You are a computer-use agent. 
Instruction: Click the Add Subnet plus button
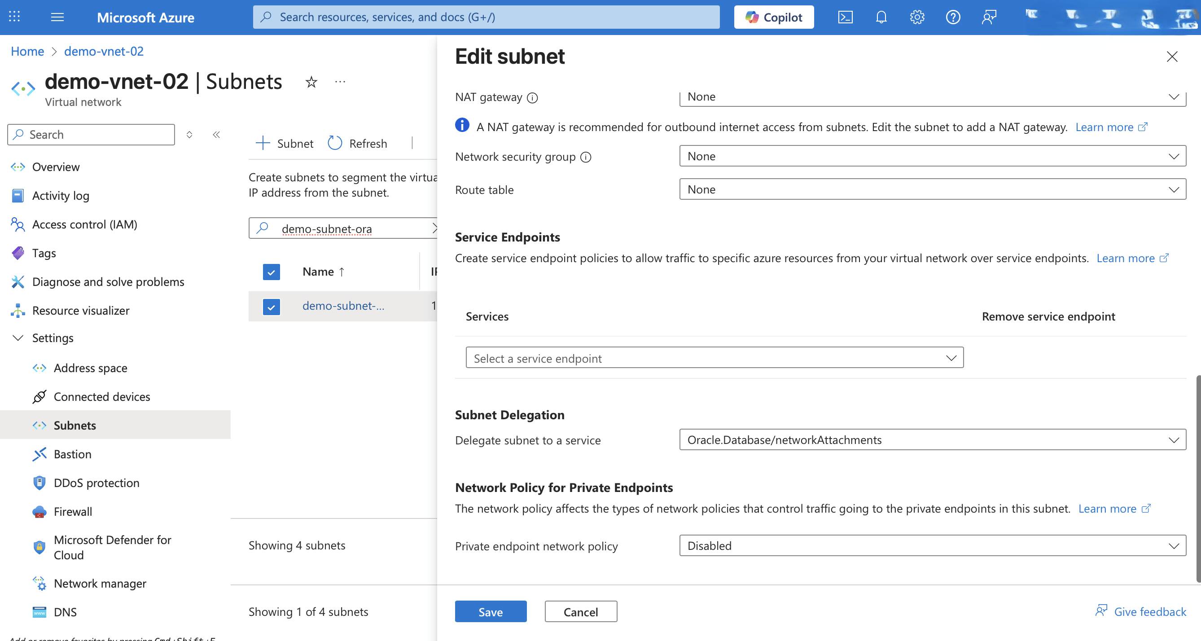285,143
